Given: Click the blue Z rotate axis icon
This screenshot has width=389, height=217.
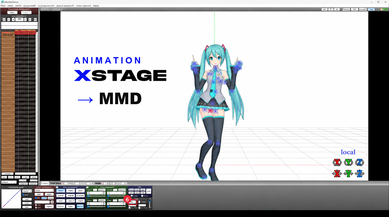Looking at the screenshot, I should 359,162.
